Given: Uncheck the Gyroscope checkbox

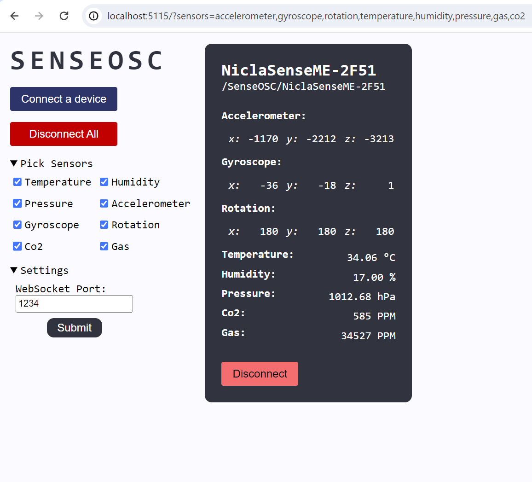Looking at the screenshot, I should (17, 225).
